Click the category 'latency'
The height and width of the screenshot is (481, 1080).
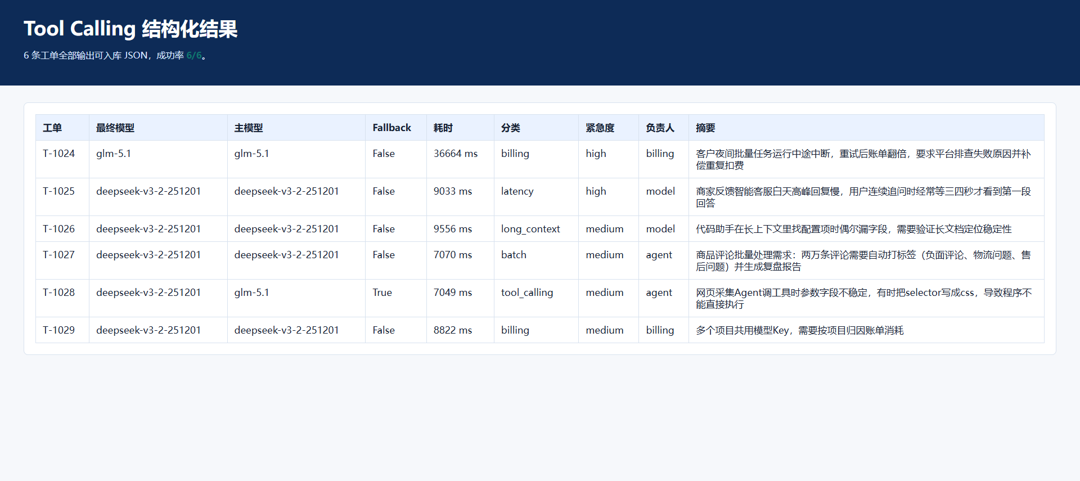click(x=517, y=191)
